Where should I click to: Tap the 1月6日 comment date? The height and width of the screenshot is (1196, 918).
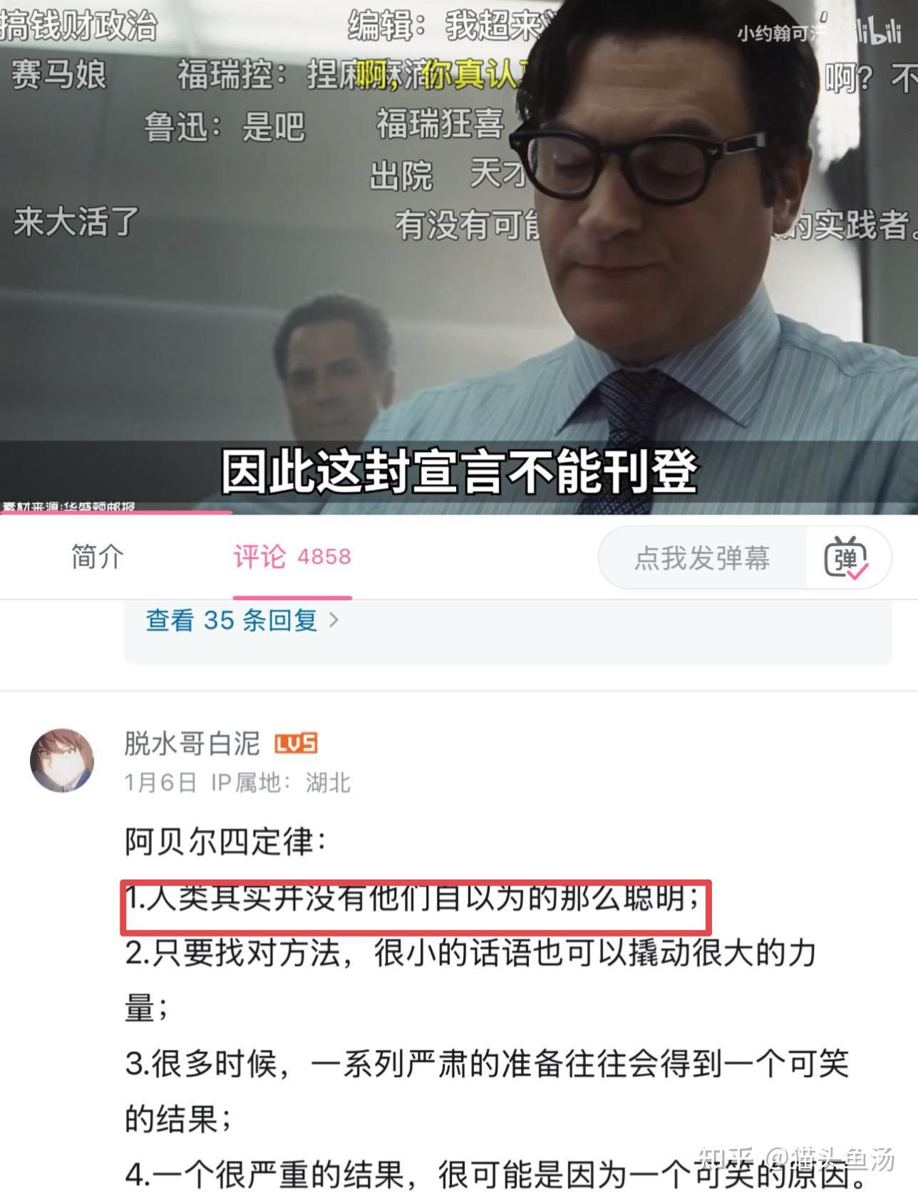click(160, 783)
